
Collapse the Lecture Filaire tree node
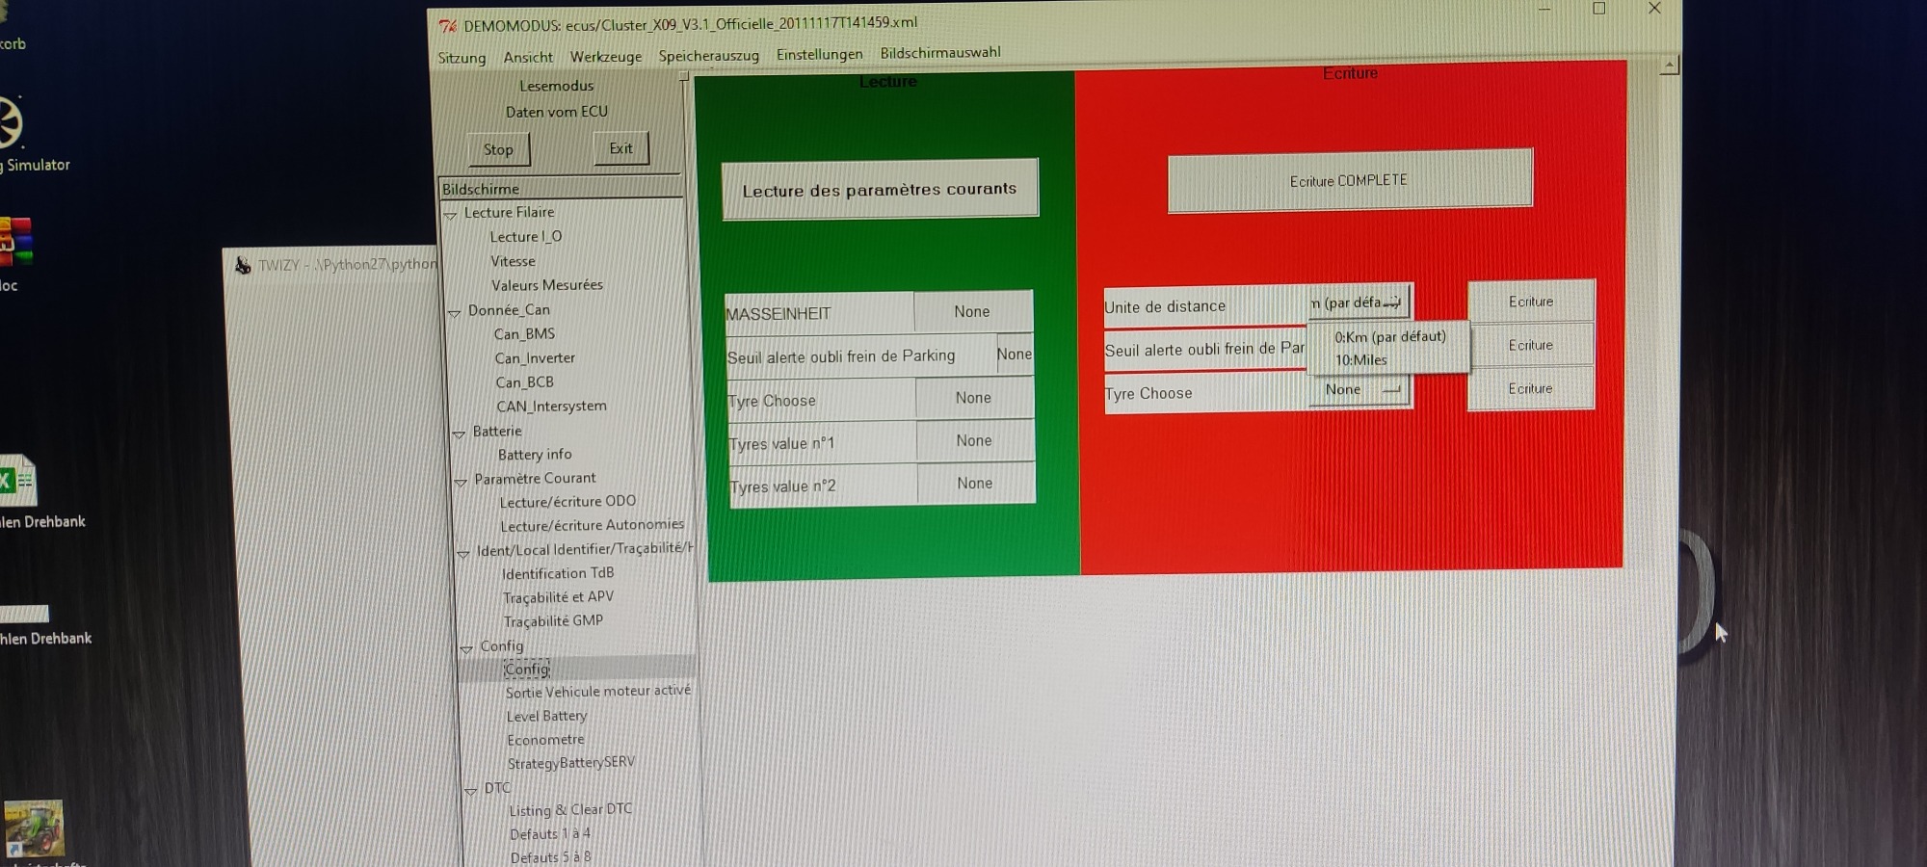[x=450, y=215]
